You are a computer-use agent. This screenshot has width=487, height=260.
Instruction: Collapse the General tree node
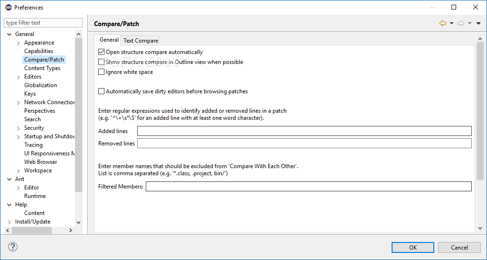9,34
